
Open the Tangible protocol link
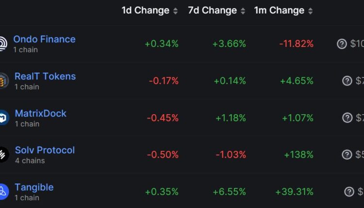pyautogui.click(x=34, y=187)
